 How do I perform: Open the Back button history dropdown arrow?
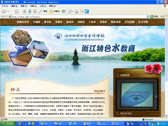click(12, 11)
